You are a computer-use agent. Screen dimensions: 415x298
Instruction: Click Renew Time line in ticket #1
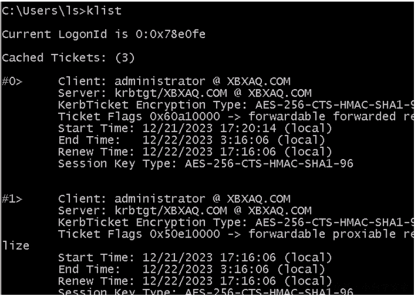[x=195, y=281]
